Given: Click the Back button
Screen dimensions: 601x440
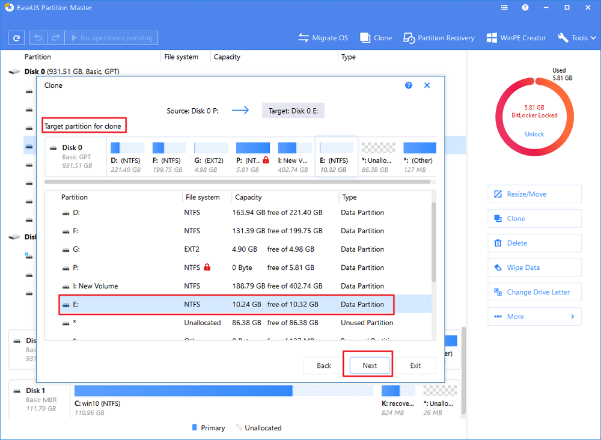Looking at the screenshot, I should 324,365.
